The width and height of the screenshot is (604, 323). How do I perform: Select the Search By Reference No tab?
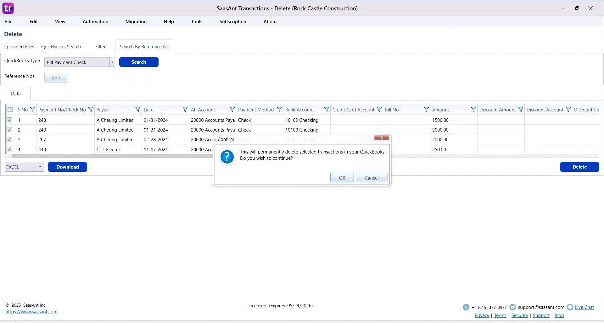click(144, 47)
